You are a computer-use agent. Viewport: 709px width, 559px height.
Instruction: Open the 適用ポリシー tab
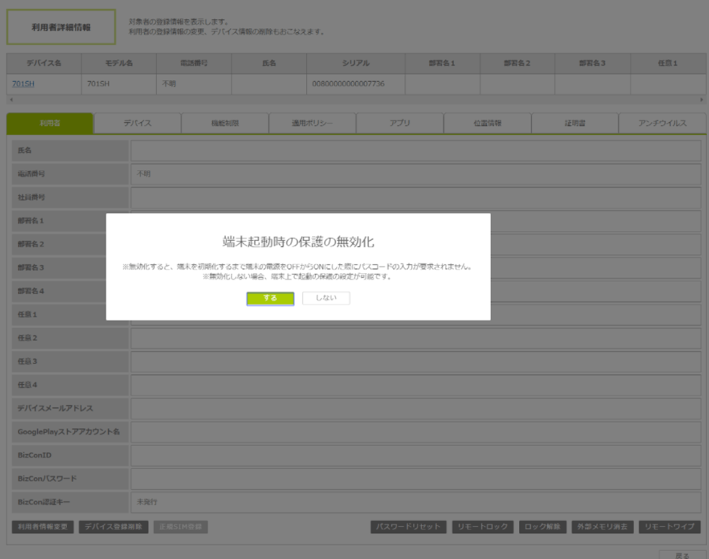[312, 123]
